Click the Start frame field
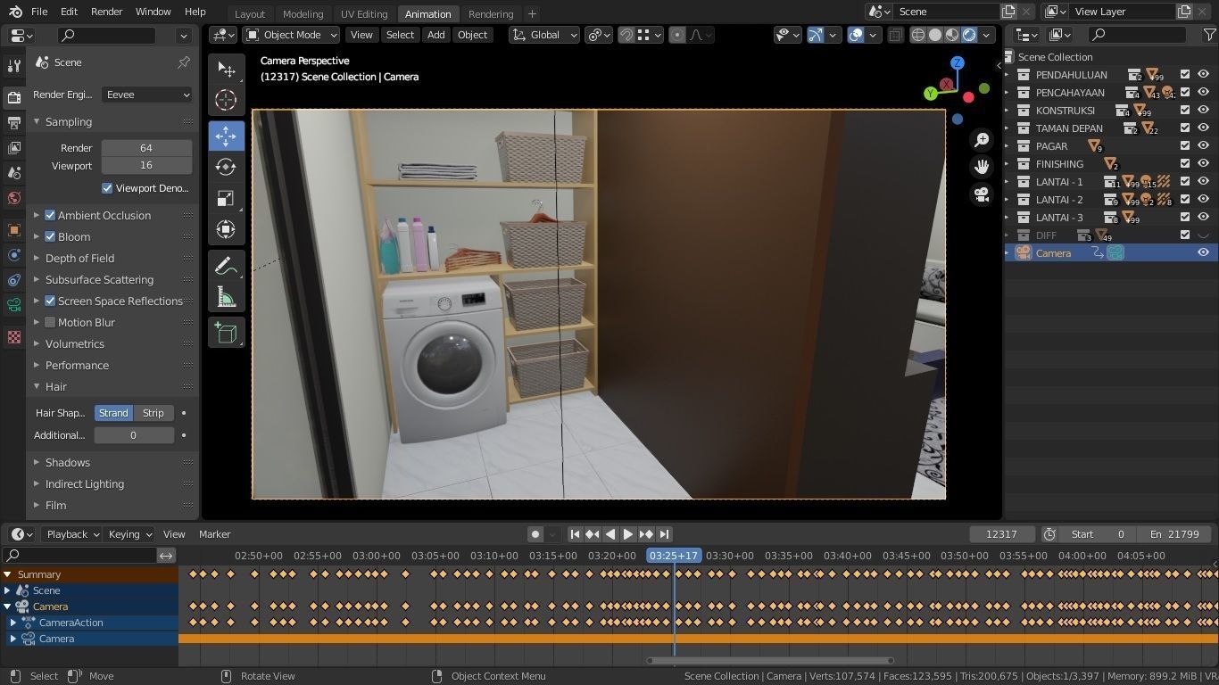 [1099, 534]
